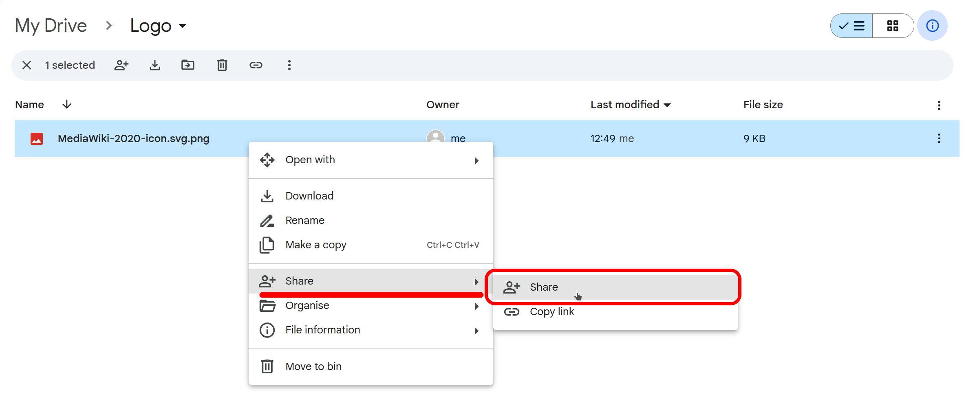
Task: Open row options for MediaWiki file
Action: coord(939,139)
